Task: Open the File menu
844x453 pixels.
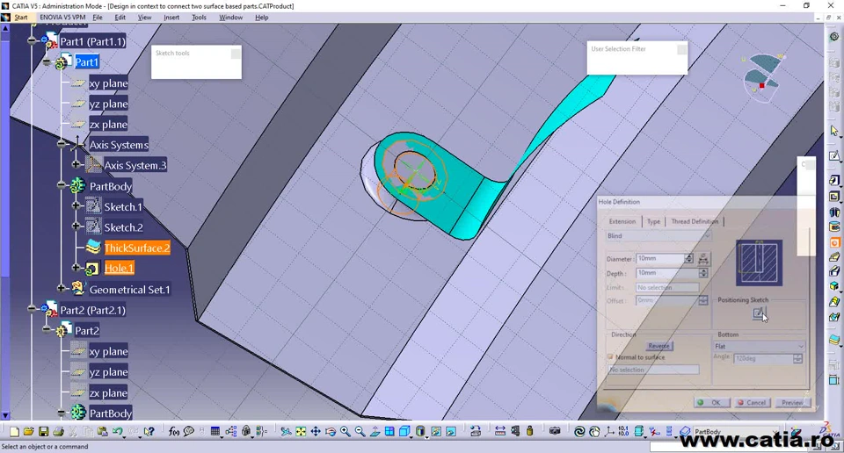Action: tap(98, 18)
